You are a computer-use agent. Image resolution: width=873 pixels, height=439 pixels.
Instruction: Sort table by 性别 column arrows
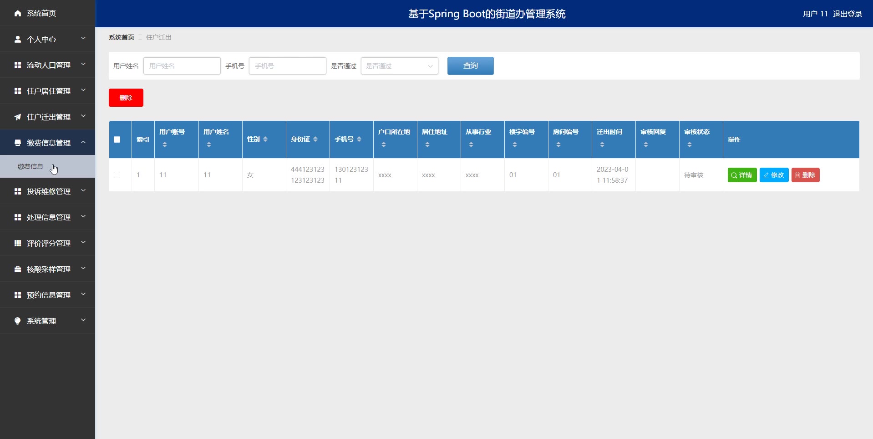[265, 139]
